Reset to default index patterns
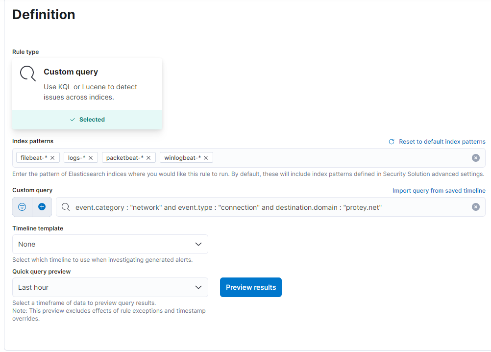 (x=442, y=142)
